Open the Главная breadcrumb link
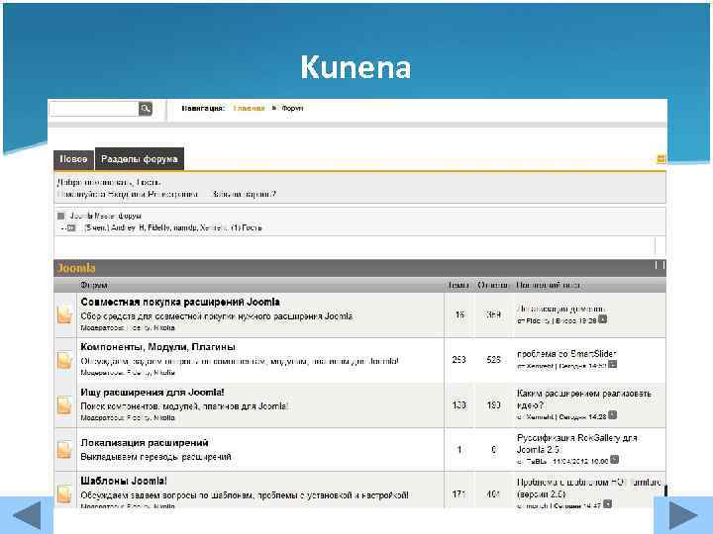The image size is (713, 534). click(249, 108)
